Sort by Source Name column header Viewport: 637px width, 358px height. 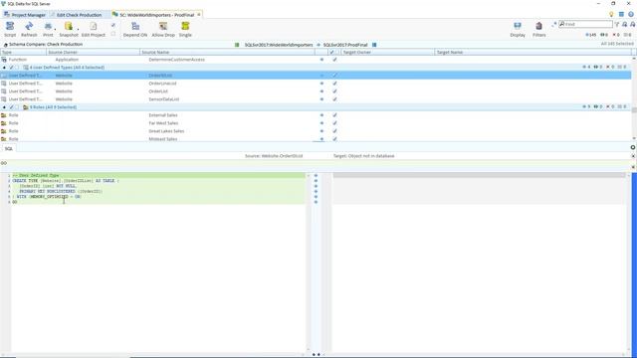(x=228, y=53)
